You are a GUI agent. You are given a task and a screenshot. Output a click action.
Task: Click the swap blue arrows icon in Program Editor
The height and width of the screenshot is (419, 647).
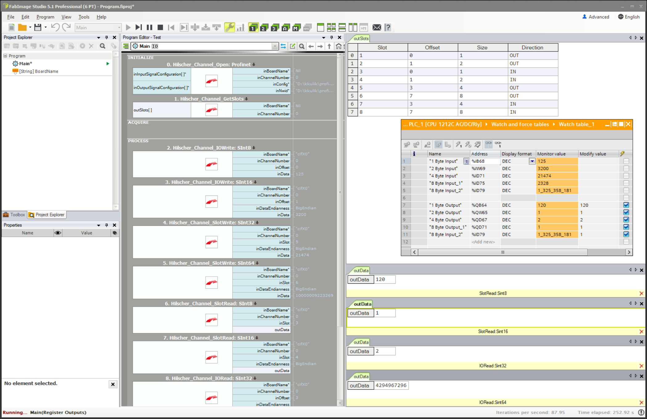283,46
